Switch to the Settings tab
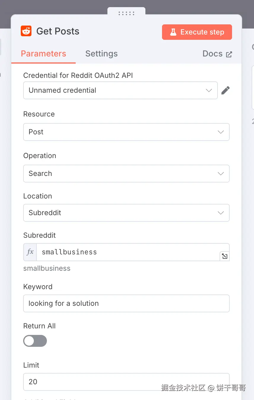Image resolution: width=254 pixels, height=400 pixels. [101, 54]
